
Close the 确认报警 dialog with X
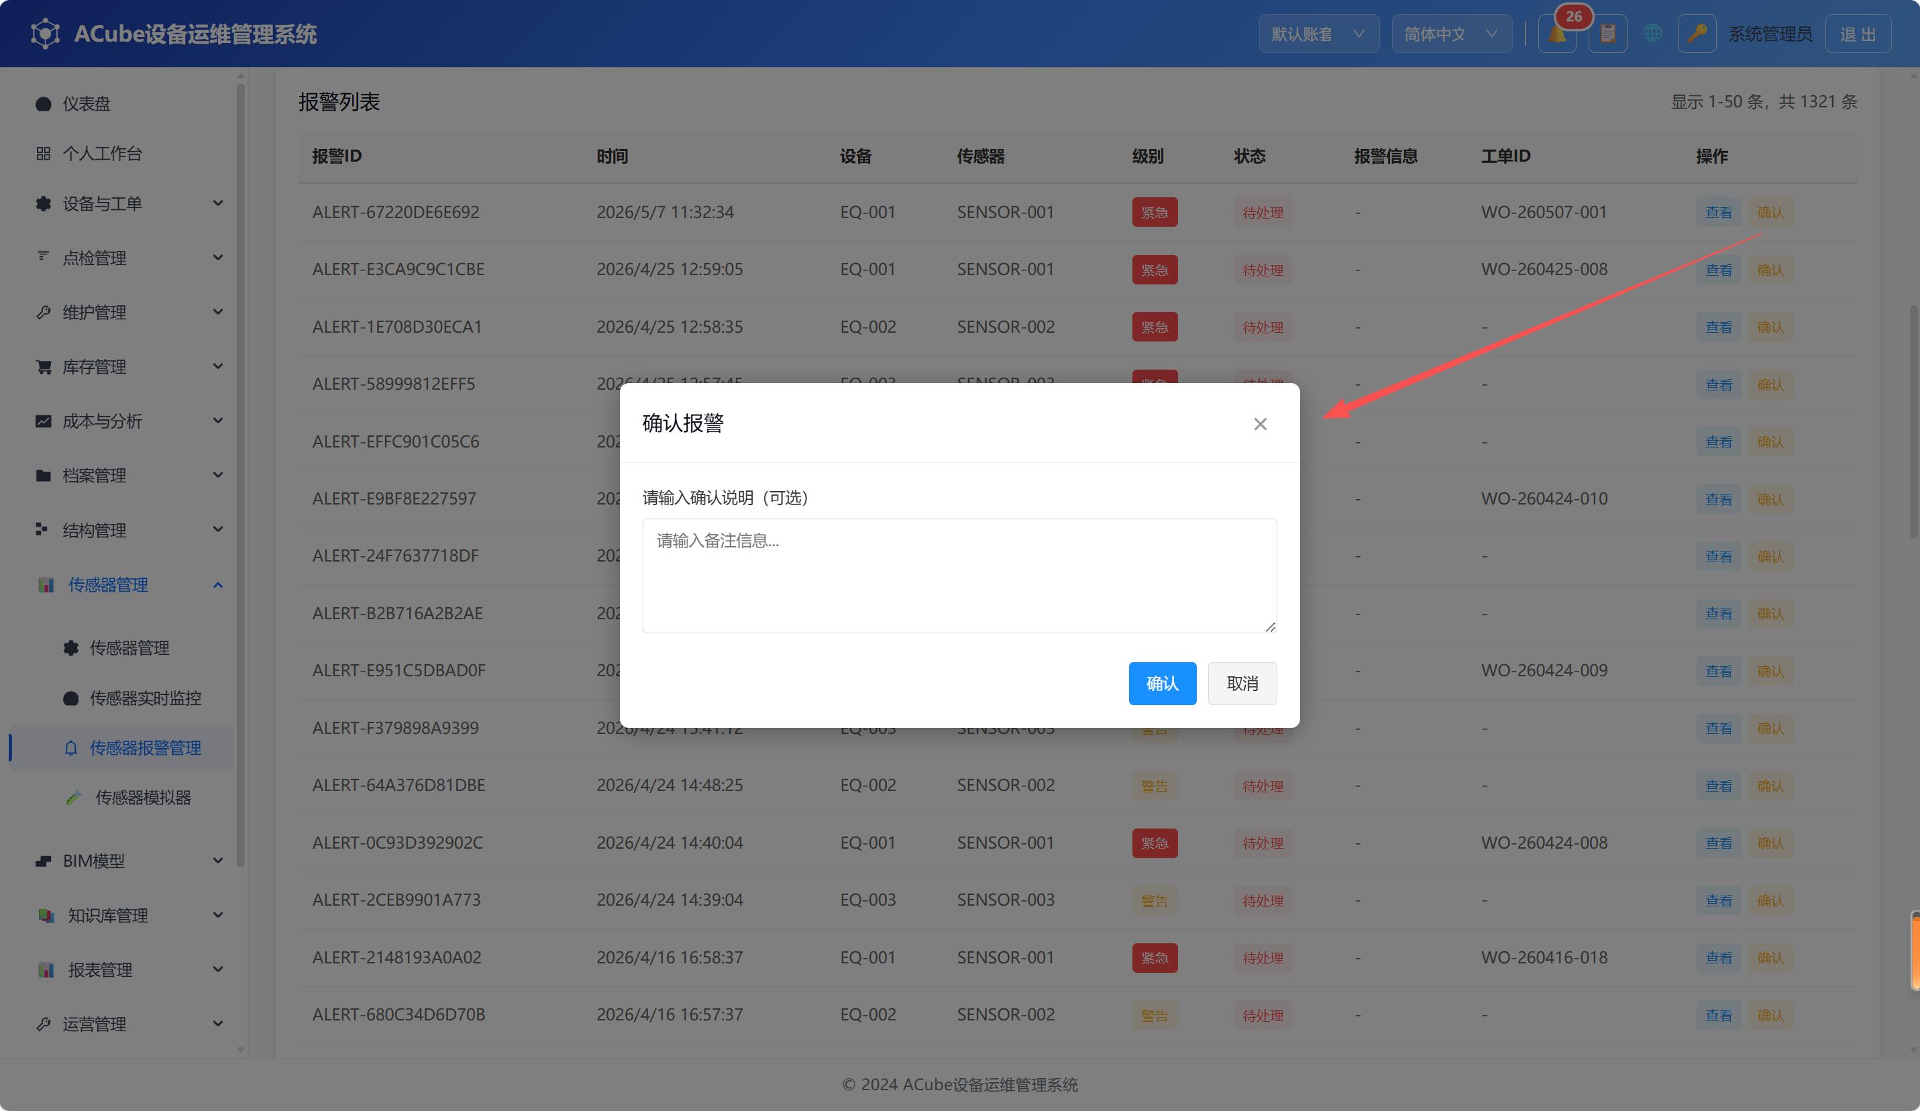click(x=1260, y=424)
